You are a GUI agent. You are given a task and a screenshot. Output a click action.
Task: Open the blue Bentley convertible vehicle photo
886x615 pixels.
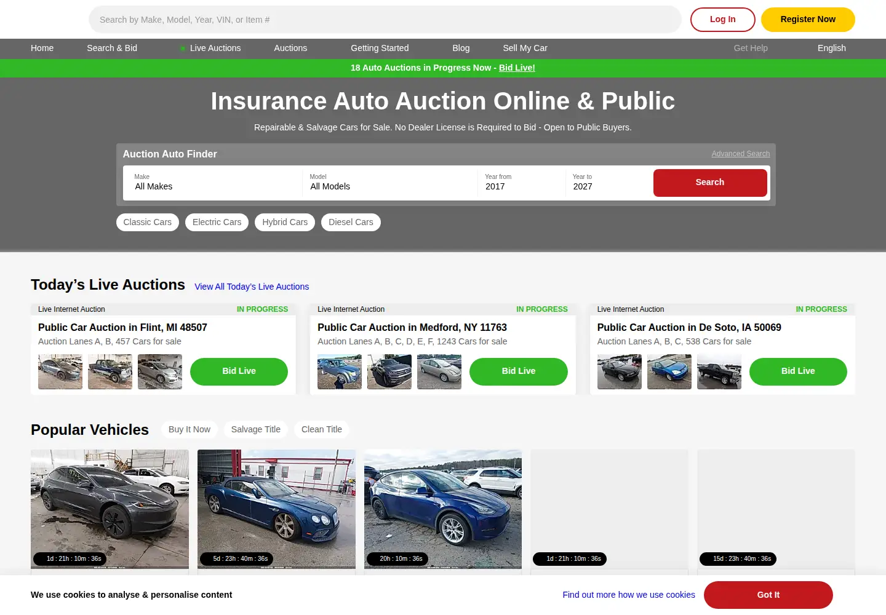[x=276, y=509]
